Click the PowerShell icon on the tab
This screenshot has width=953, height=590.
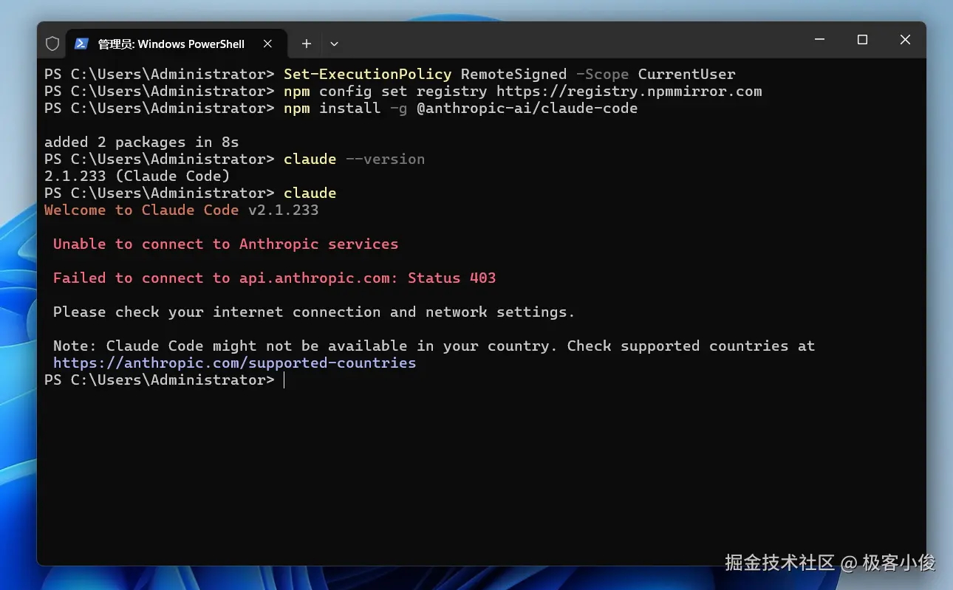tap(82, 44)
